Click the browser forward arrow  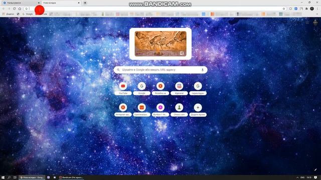pyautogui.click(x=9, y=8)
